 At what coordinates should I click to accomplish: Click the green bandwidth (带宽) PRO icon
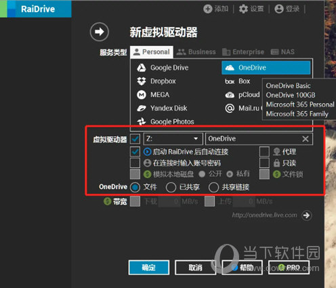[x=108, y=201]
